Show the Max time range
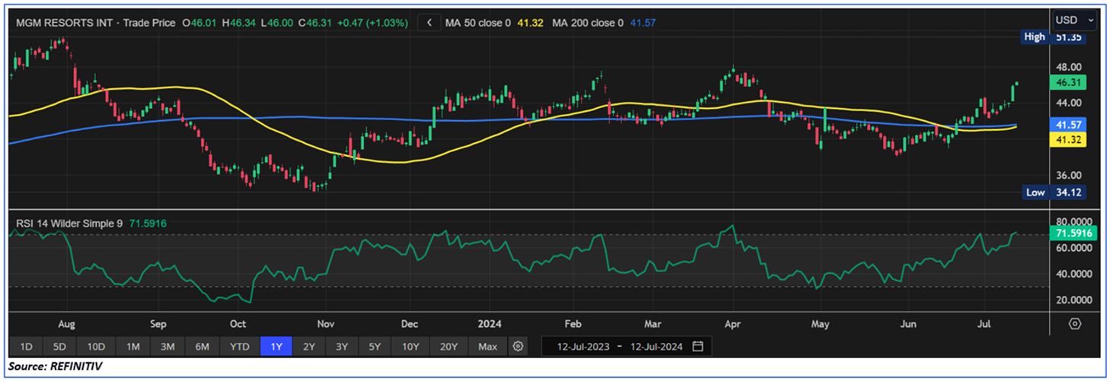The height and width of the screenshot is (381, 1107). [487, 347]
